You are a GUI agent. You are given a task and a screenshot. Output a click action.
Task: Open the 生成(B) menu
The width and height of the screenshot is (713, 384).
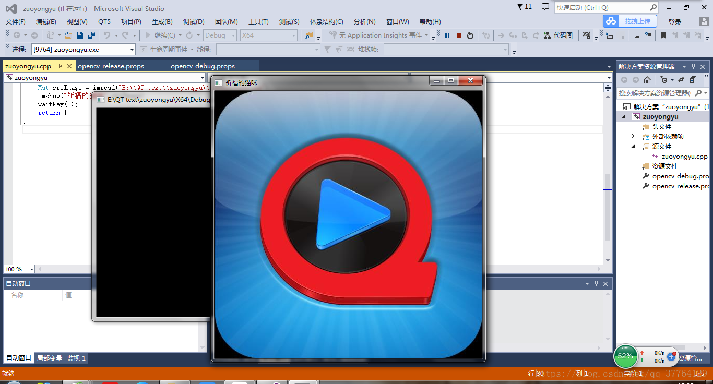(x=162, y=21)
